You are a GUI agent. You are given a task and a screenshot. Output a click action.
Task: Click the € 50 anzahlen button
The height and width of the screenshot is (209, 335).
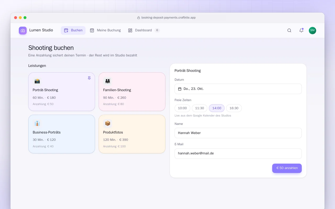pyautogui.click(x=287, y=168)
